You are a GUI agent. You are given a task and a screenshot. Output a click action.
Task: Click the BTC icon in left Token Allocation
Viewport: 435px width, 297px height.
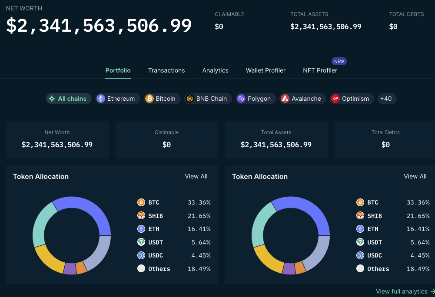141,202
